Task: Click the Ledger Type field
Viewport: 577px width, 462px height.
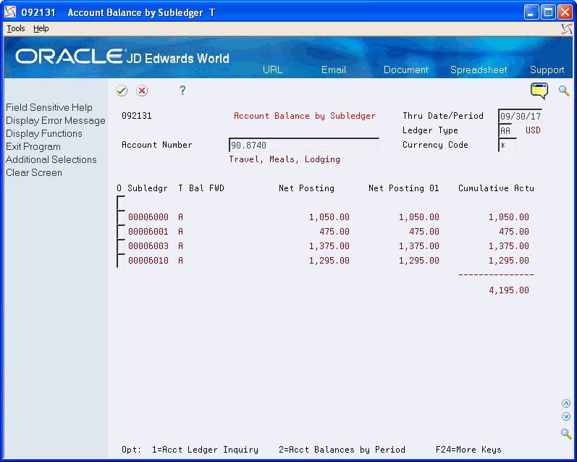Action: tap(505, 130)
